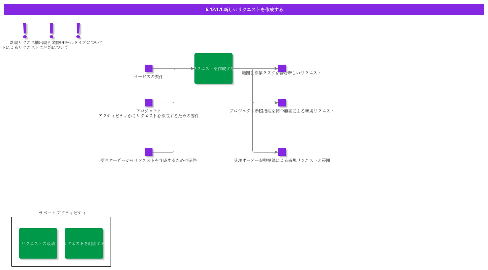Image resolution: width=488 pixels, height=270 pixels.
Task: Open the リクエストの取消 support activity
Action: (38, 243)
